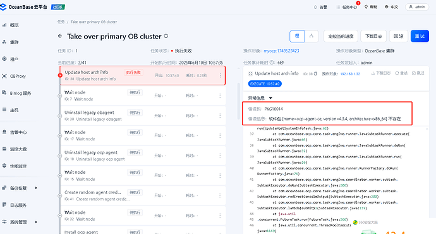Open the Binlog 服务 sidebar icon
Screen dimensions: 436x234
(4, 93)
